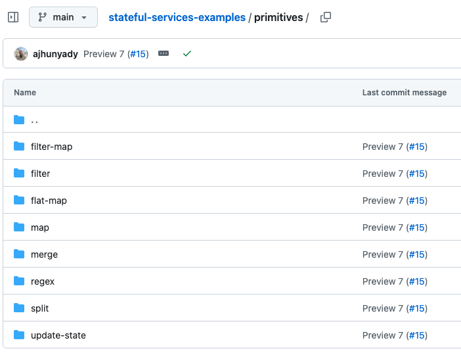Open #15 link in update-state row
The height and width of the screenshot is (355, 461).
[417, 335]
